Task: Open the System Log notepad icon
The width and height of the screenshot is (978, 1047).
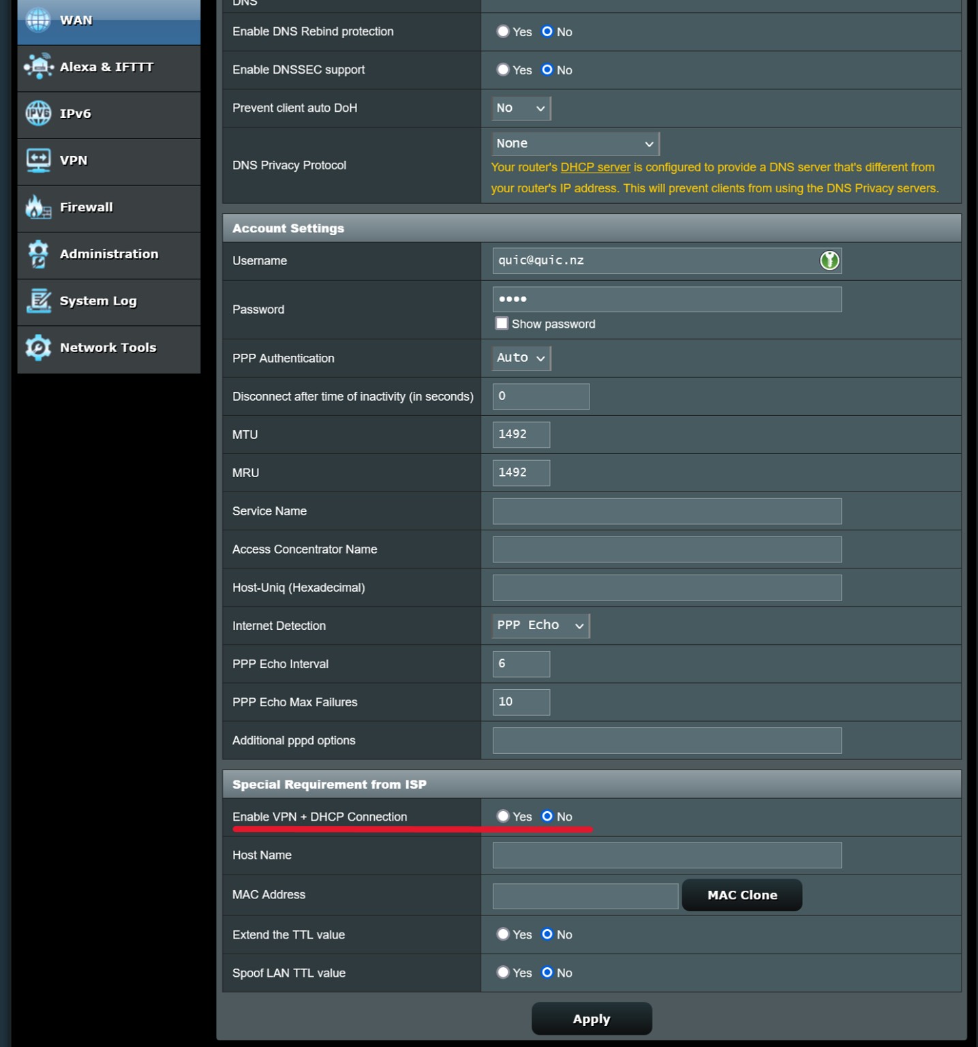Action: (38, 301)
